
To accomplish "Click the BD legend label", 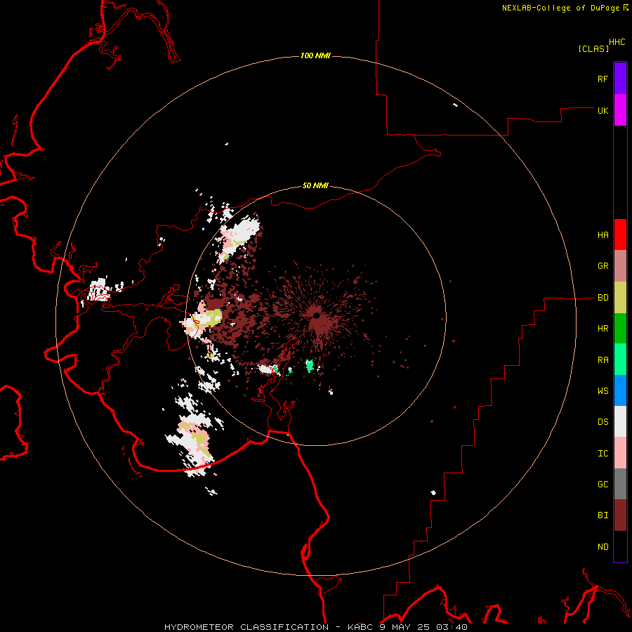I will click(x=603, y=298).
